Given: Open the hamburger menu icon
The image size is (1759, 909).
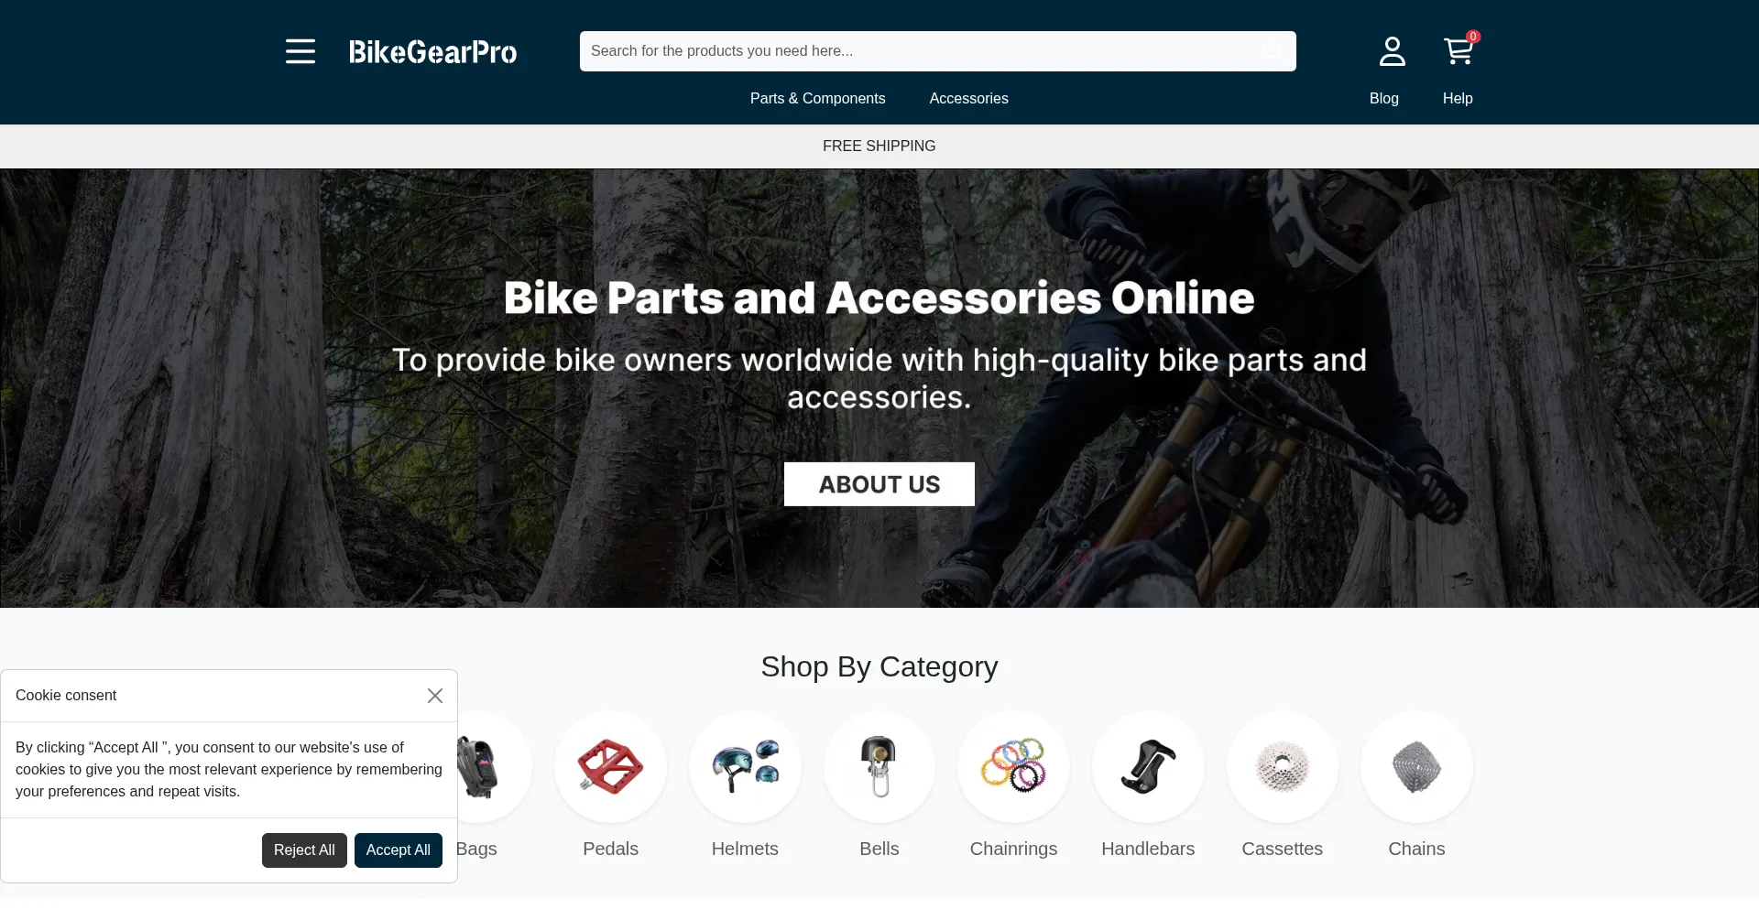Looking at the screenshot, I should click(300, 51).
